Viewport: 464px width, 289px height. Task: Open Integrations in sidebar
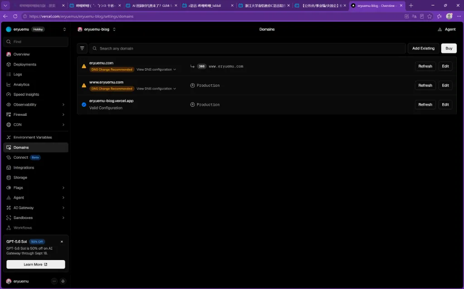pos(36,167)
